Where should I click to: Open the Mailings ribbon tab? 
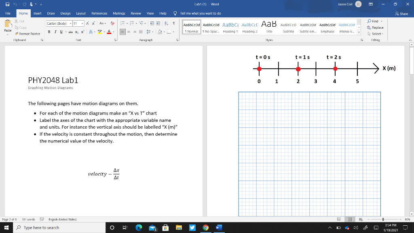(119, 13)
